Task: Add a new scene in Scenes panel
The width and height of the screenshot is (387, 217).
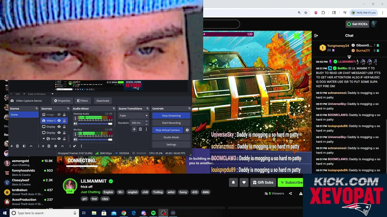Action: [x=12, y=146]
